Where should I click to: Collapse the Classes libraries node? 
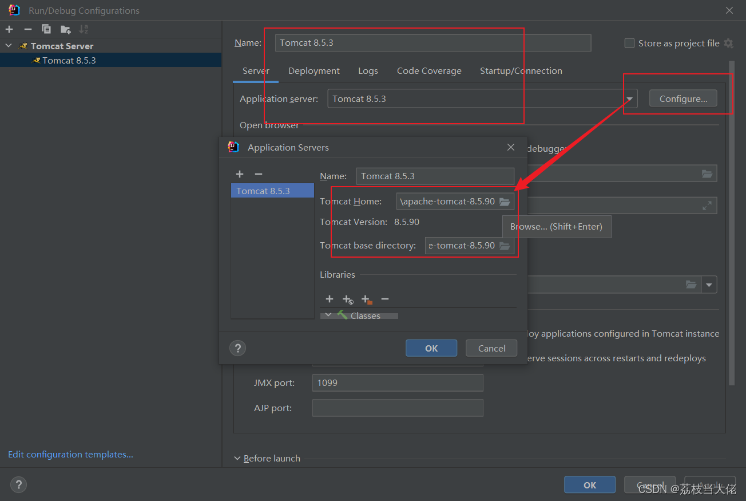[328, 315]
